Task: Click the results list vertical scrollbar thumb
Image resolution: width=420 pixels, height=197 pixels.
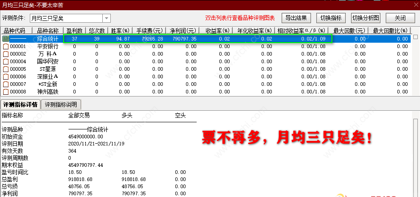Action: 416,36
